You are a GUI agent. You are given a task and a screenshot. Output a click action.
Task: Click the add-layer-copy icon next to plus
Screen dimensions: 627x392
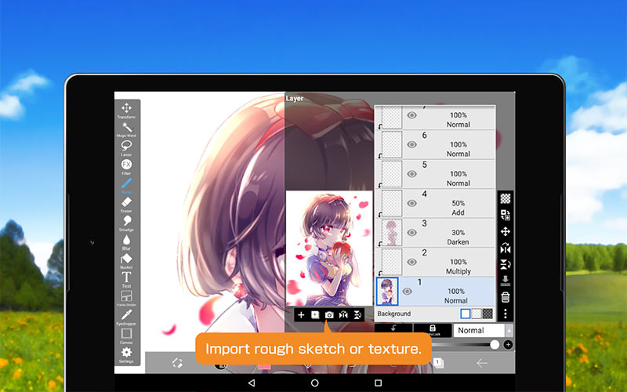[315, 315]
